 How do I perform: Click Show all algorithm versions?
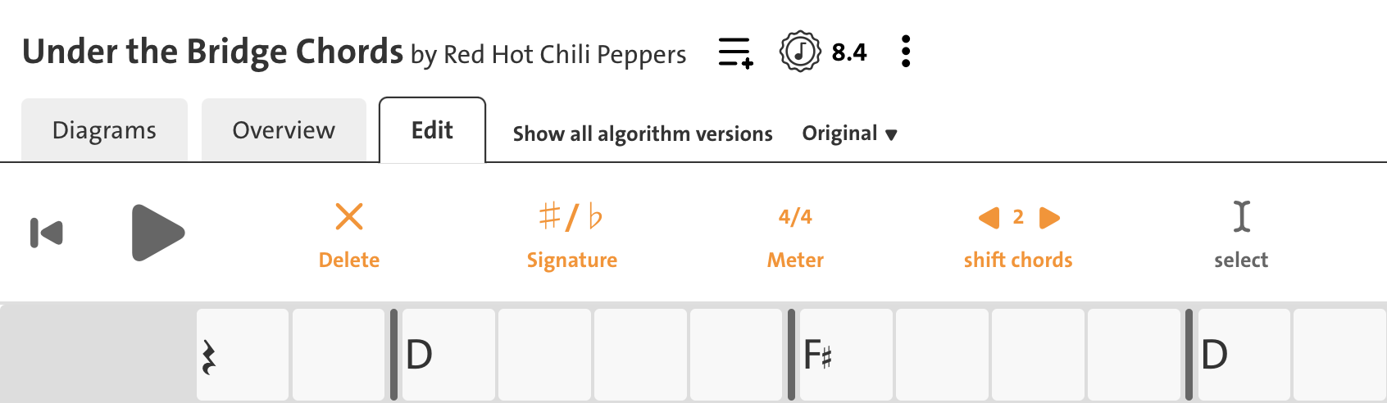click(x=643, y=134)
